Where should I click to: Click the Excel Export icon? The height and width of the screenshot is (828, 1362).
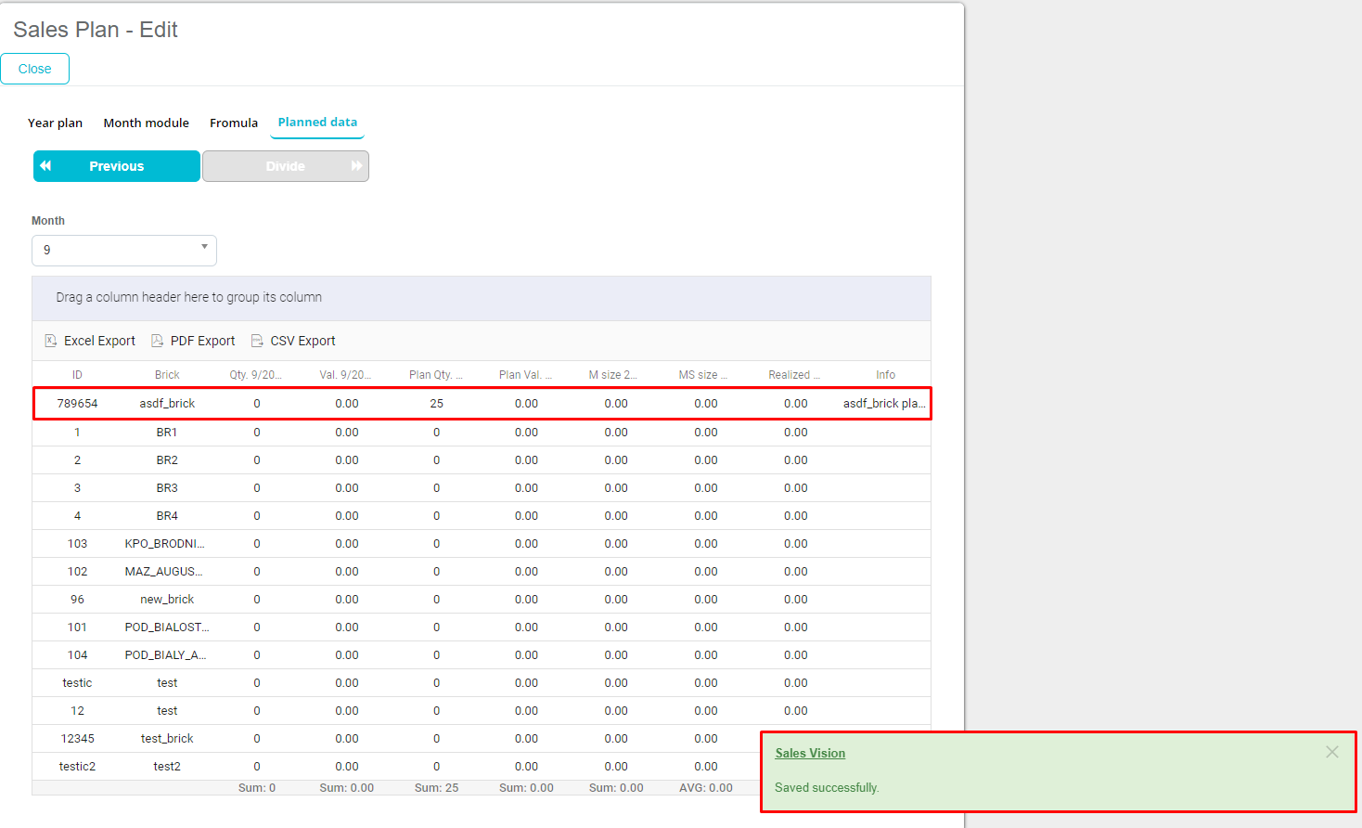[x=51, y=341]
